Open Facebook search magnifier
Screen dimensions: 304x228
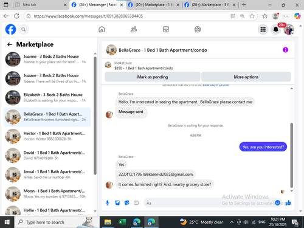[24, 30]
